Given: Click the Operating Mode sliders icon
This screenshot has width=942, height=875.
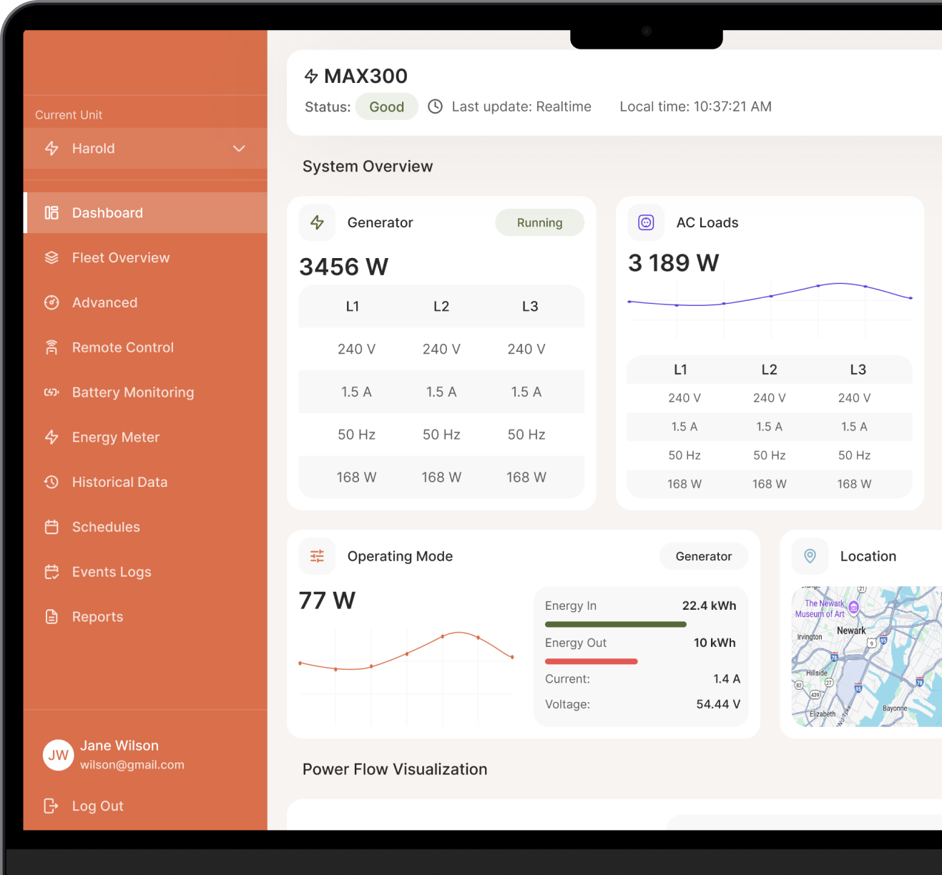Looking at the screenshot, I should click(x=317, y=556).
